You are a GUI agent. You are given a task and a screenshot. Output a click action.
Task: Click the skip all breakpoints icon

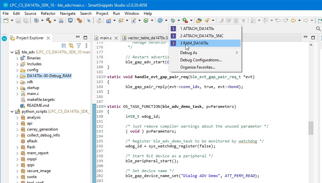[x=89, y=20]
